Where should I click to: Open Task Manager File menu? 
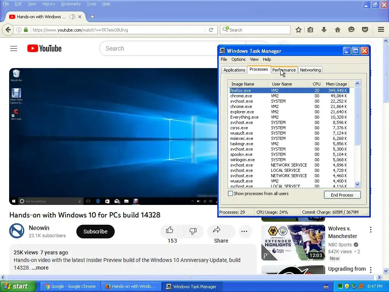(x=224, y=59)
